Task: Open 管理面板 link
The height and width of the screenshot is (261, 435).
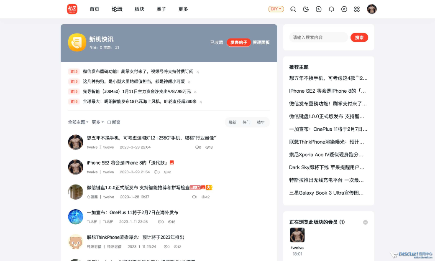Action: tap(261, 43)
